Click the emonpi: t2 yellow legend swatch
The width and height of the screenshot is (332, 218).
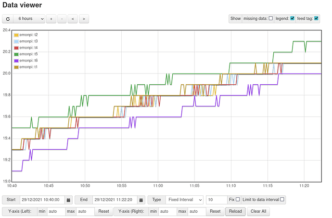(x=16, y=35)
